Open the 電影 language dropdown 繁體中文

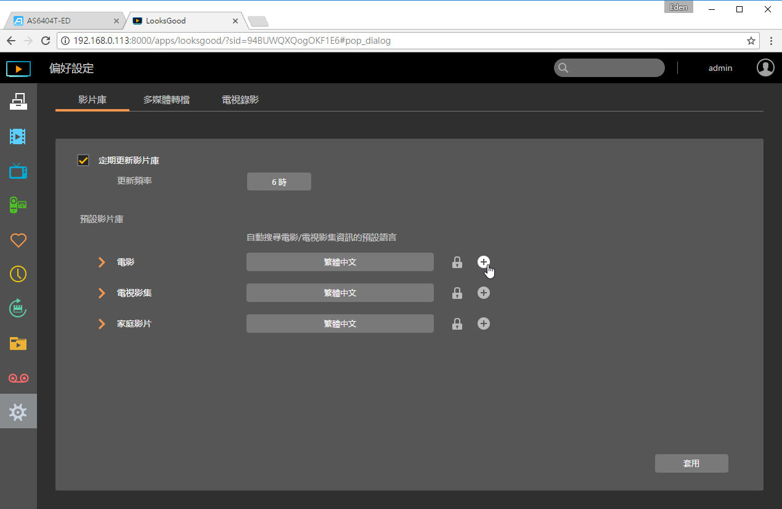340,262
